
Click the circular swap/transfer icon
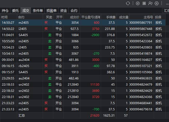[137, 3]
